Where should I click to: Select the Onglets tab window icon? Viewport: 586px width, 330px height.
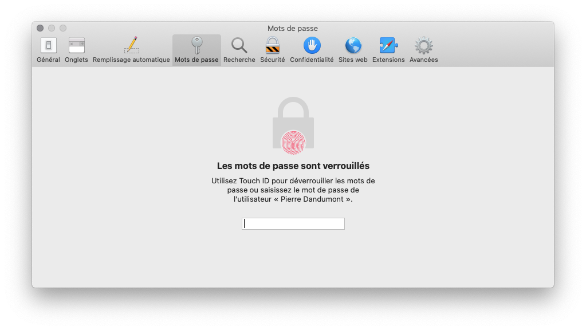coord(76,46)
